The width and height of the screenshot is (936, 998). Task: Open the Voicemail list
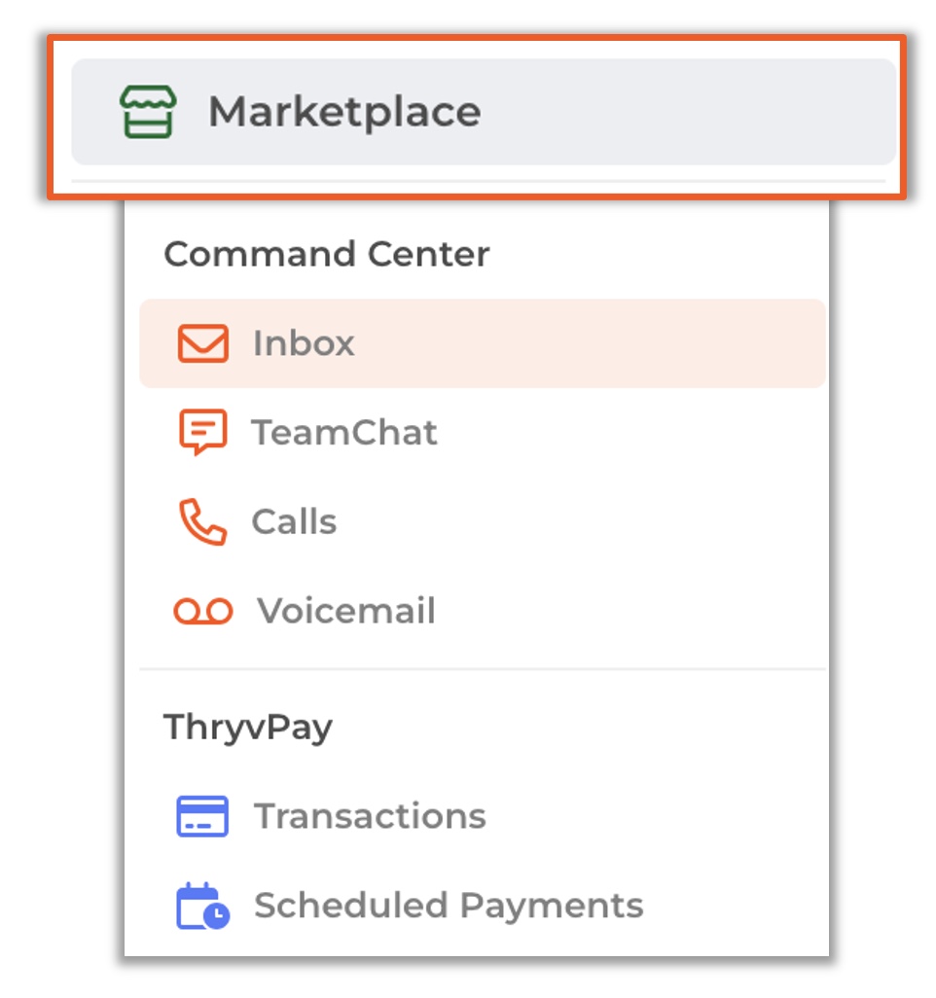pos(346,611)
